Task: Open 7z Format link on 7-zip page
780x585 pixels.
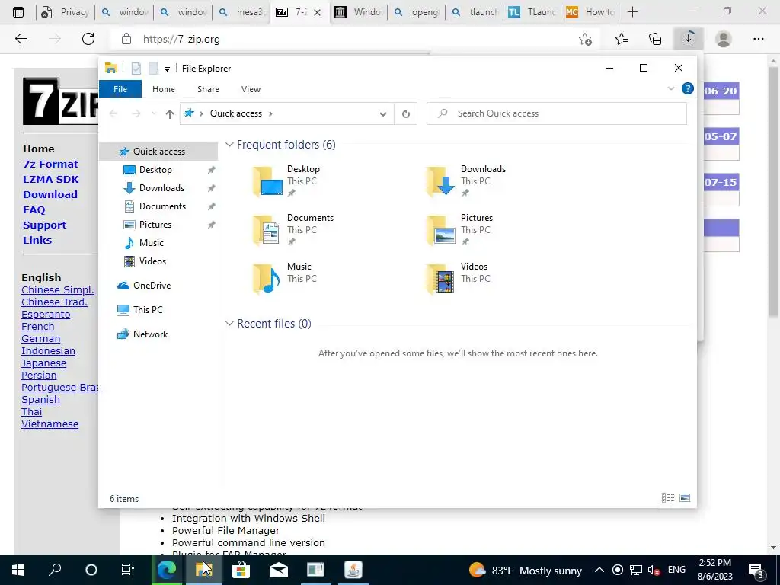Action: (50, 165)
